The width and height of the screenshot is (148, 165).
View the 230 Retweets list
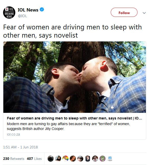click(x=14, y=159)
